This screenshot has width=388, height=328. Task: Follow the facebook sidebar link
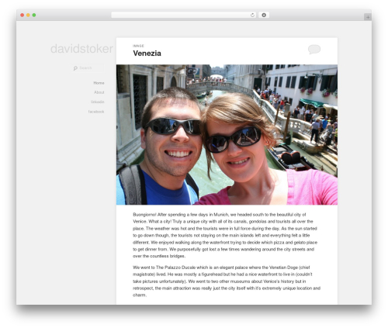click(x=96, y=112)
